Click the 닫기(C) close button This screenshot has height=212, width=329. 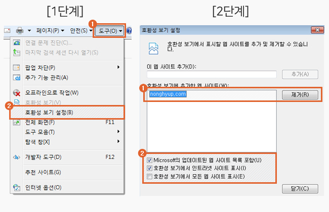point(300,189)
